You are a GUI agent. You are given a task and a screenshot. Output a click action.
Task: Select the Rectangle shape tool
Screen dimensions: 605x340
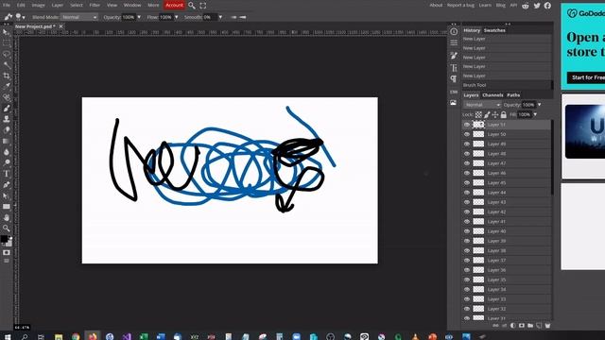tap(7, 207)
